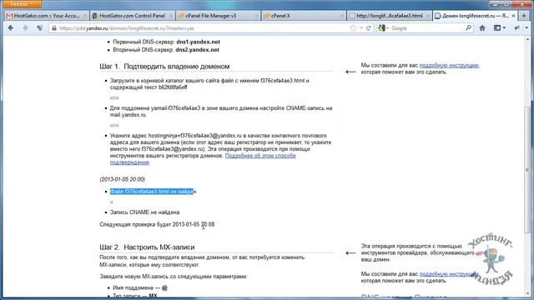Click the padlock site identity icon
Image resolution: width=534 pixels, height=300 pixels.
[x=53, y=28]
